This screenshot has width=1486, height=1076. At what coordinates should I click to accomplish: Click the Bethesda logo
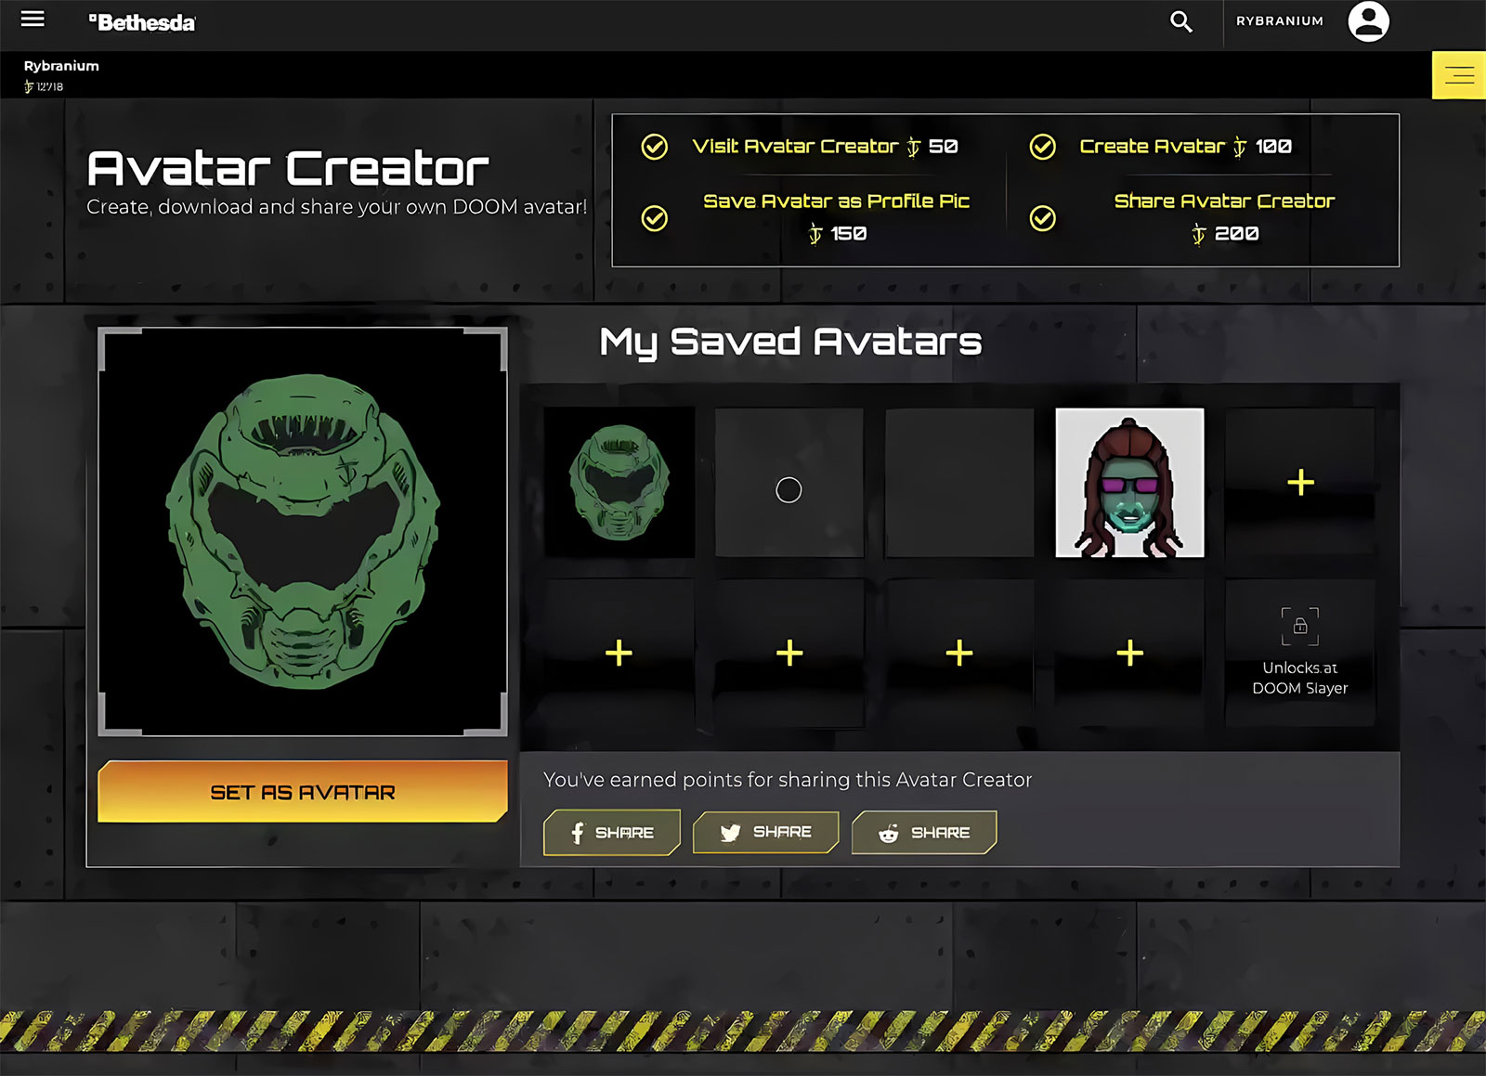(x=142, y=22)
